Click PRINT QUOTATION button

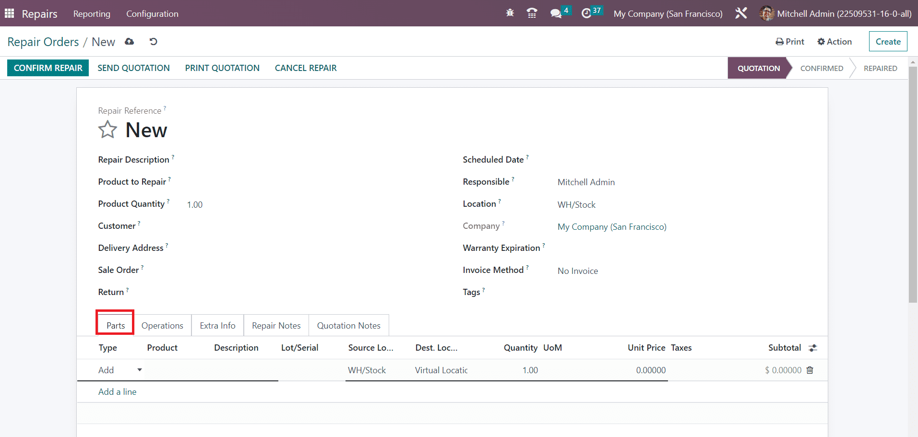[x=222, y=68]
